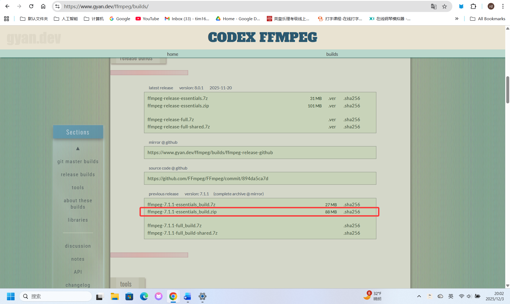Image resolution: width=510 pixels, height=304 pixels.
Task: Go back to the previous page
Action: [7, 6]
